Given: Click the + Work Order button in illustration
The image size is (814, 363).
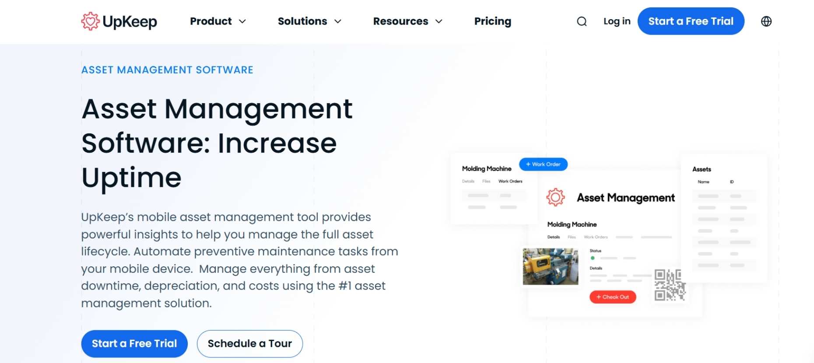Looking at the screenshot, I should [x=543, y=164].
